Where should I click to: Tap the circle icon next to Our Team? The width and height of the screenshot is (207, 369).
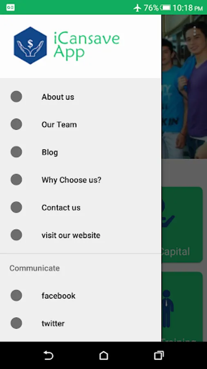click(x=16, y=124)
